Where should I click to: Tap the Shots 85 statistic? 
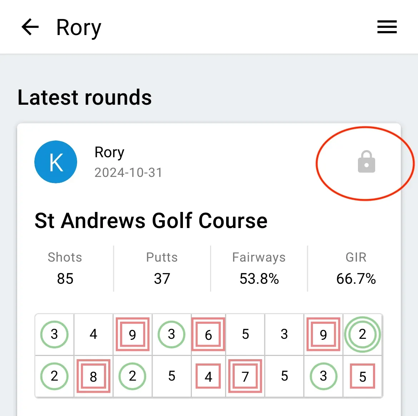[x=65, y=268]
